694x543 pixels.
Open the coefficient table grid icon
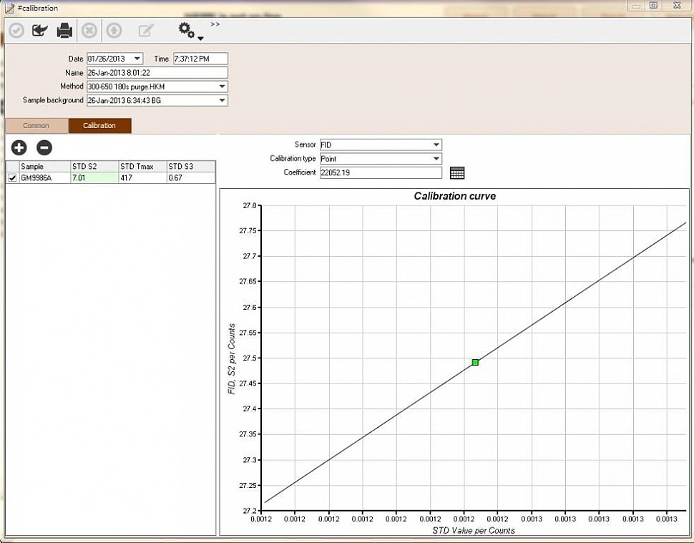tap(457, 172)
